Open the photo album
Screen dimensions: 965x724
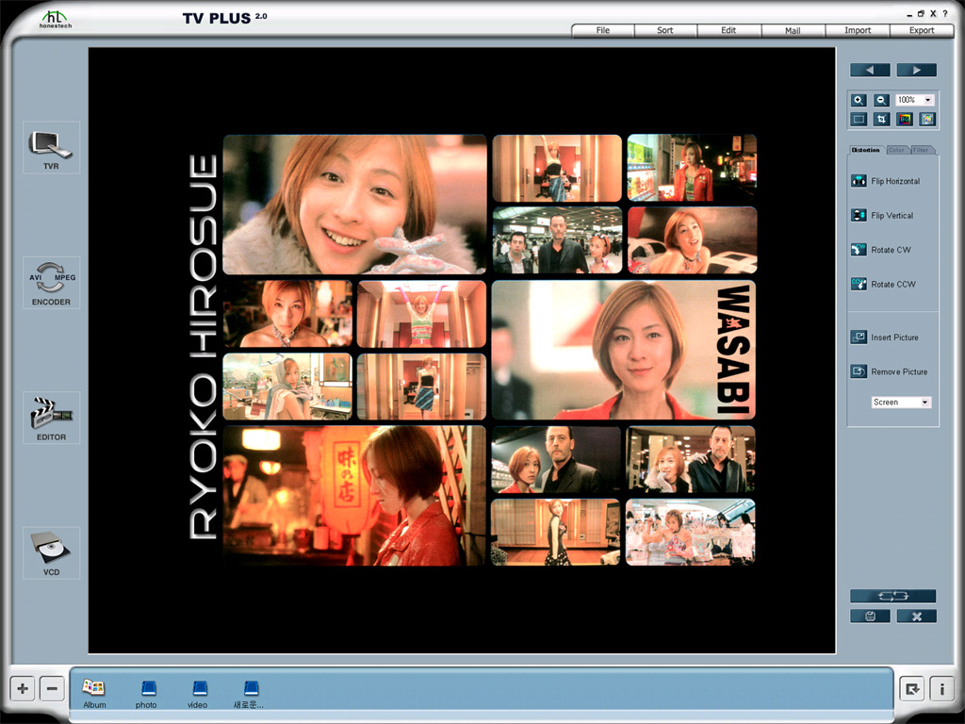point(146,693)
